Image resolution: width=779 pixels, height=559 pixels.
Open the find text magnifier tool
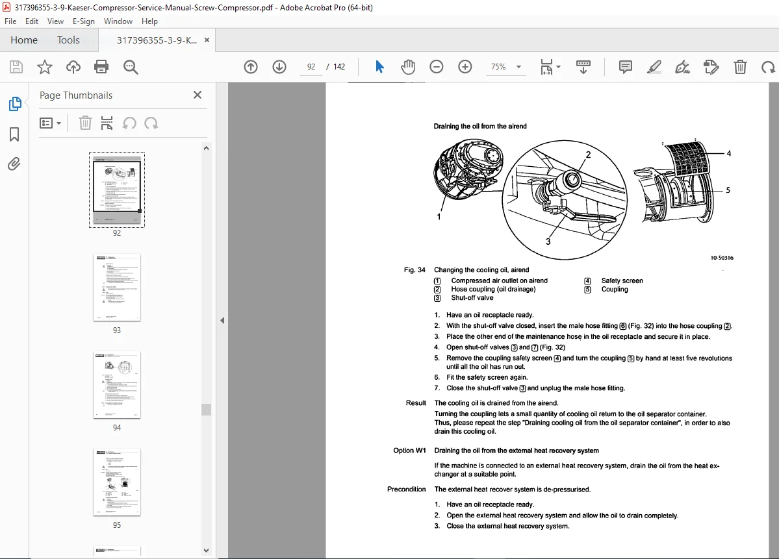click(131, 67)
